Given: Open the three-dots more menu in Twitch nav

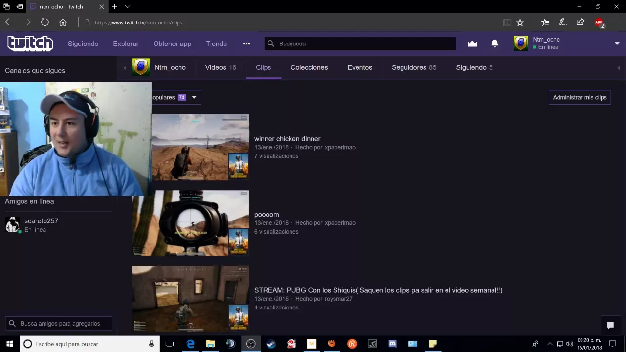Looking at the screenshot, I should [x=246, y=44].
